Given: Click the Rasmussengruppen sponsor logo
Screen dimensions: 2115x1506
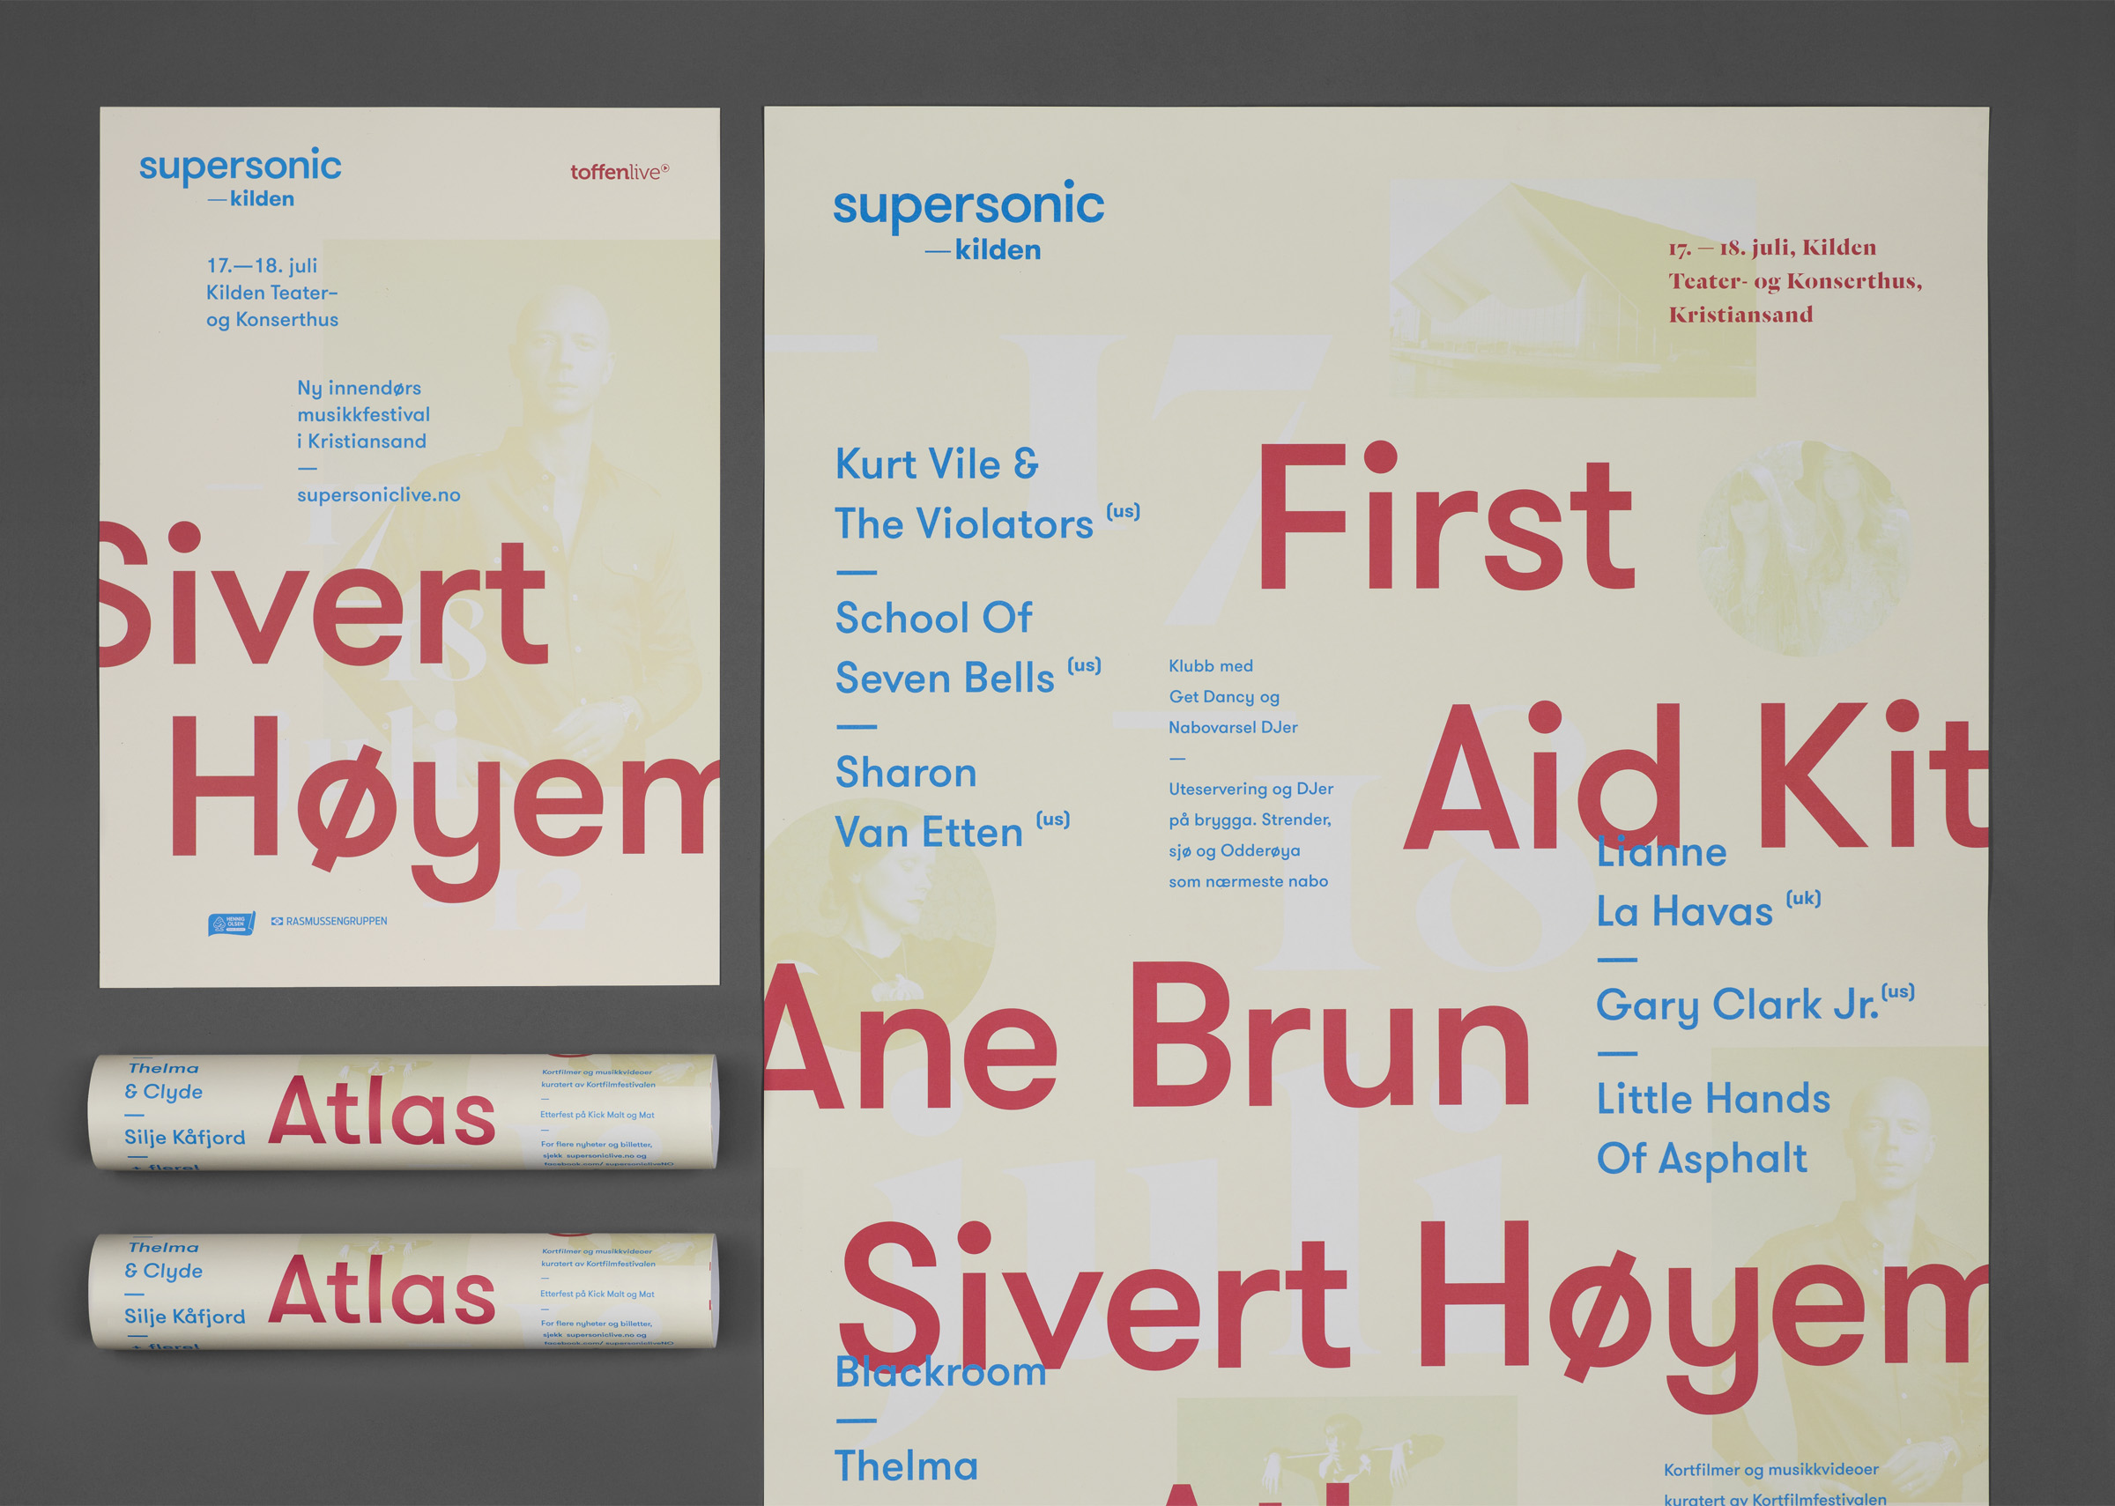Looking at the screenshot, I should [x=330, y=921].
